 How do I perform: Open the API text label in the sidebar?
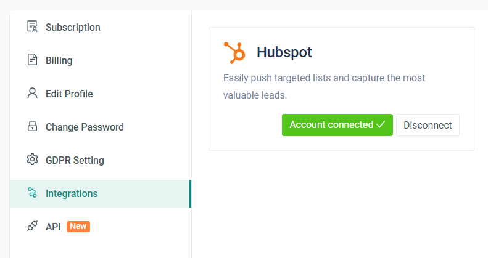[x=53, y=227]
